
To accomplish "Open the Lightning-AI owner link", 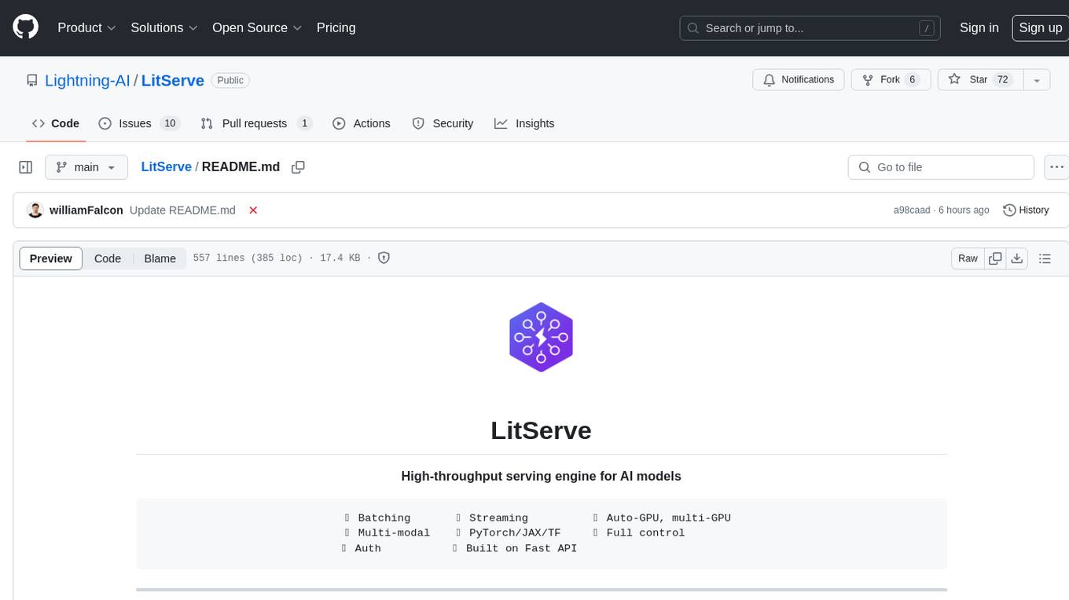I will click(x=87, y=80).
